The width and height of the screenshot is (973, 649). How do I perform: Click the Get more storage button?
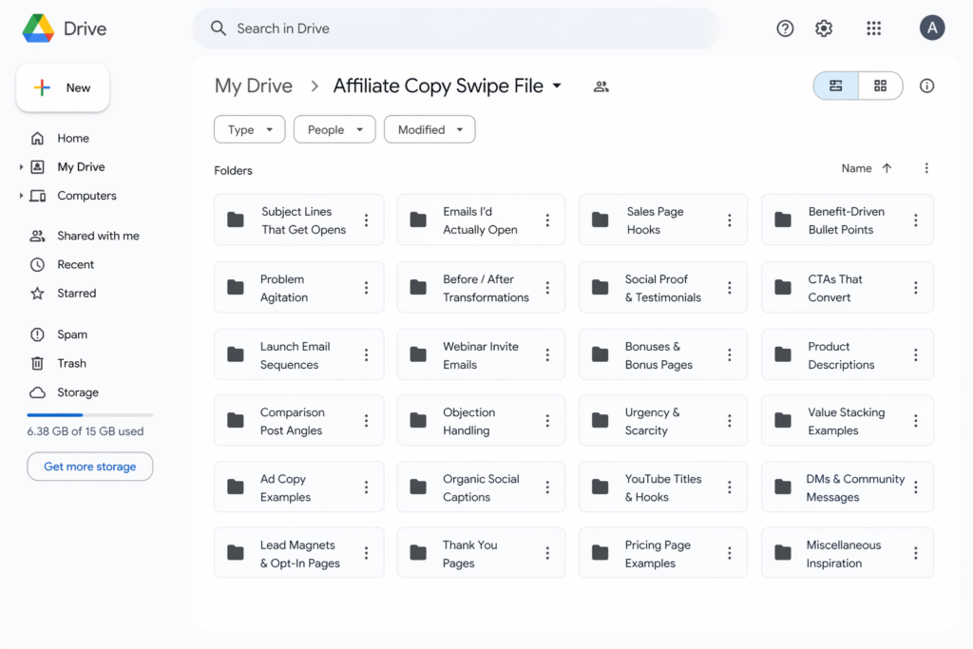pyautogui.click(x=89, y=467)
